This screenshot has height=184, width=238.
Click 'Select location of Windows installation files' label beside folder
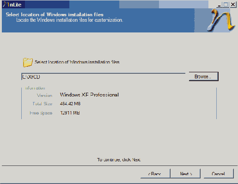point(77,62)
